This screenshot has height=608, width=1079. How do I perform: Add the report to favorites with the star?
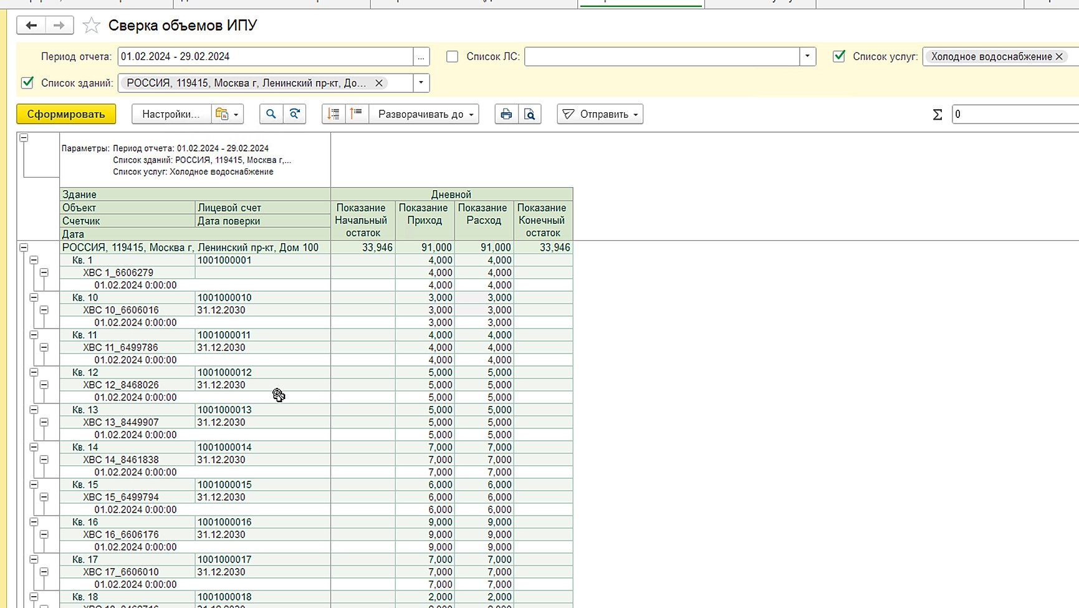coord(92,26)
